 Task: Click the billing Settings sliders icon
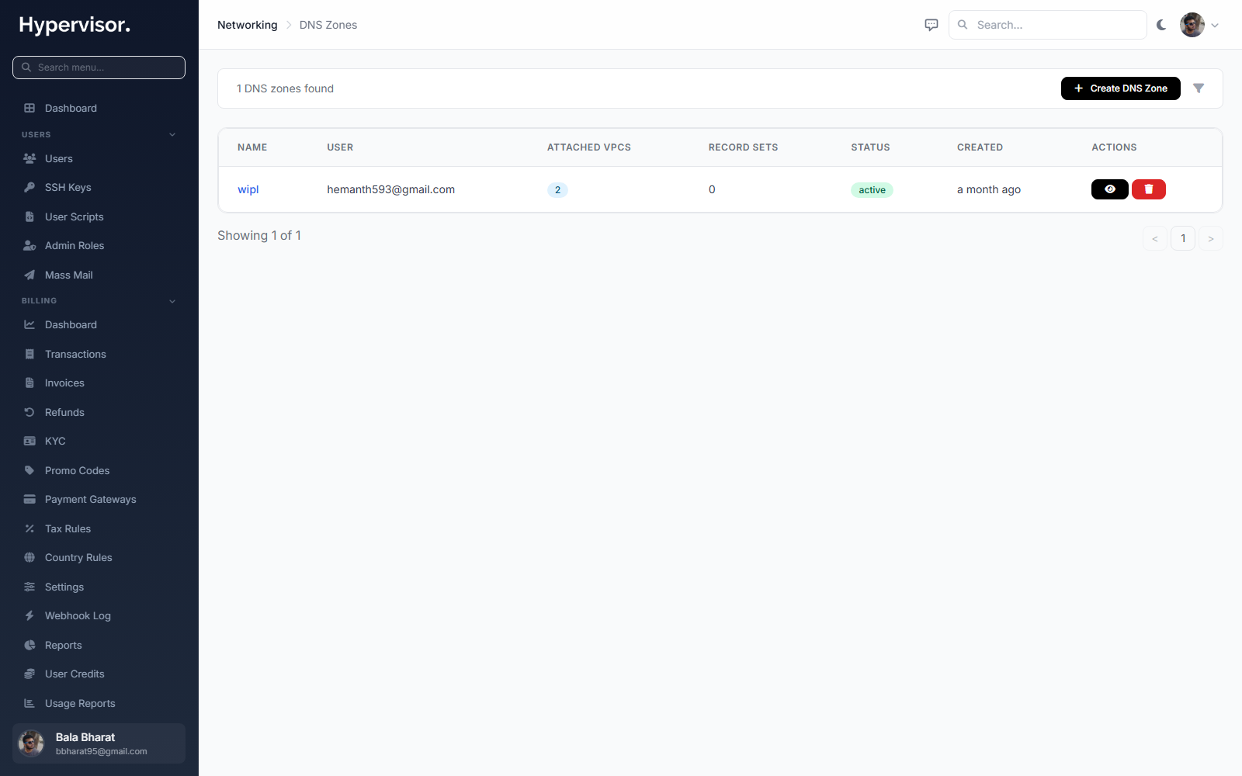point(29,587)
